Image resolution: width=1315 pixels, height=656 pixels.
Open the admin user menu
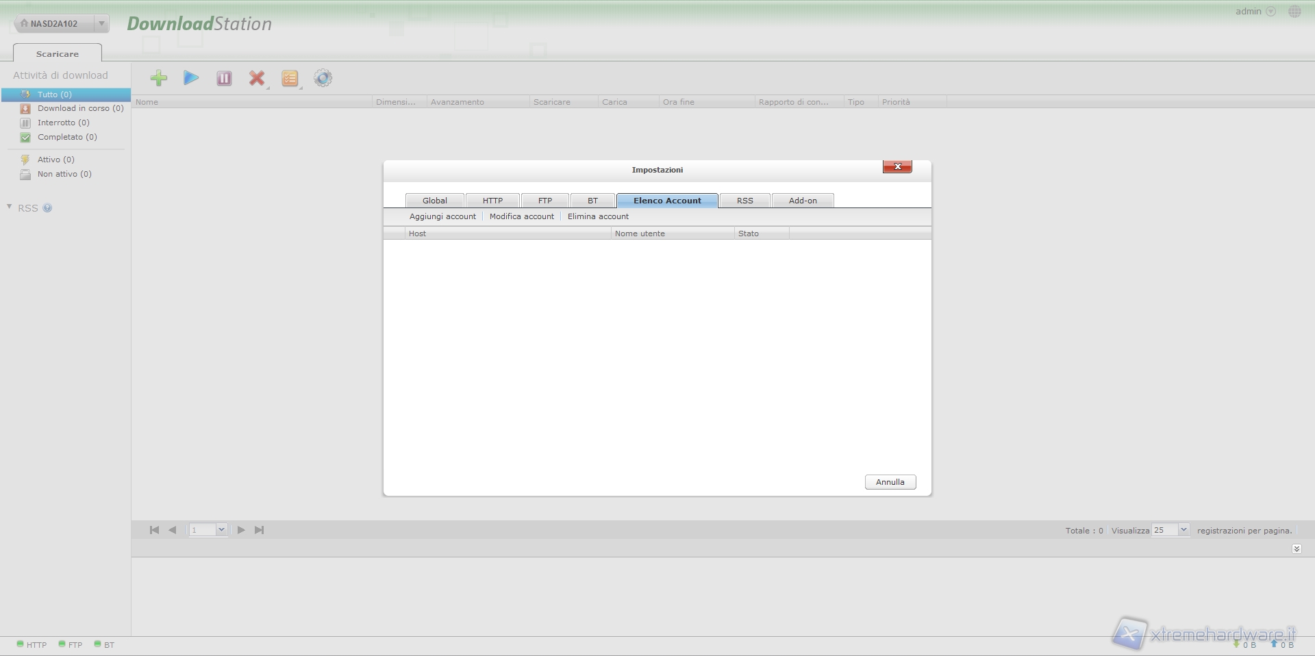click(1270, 12)
